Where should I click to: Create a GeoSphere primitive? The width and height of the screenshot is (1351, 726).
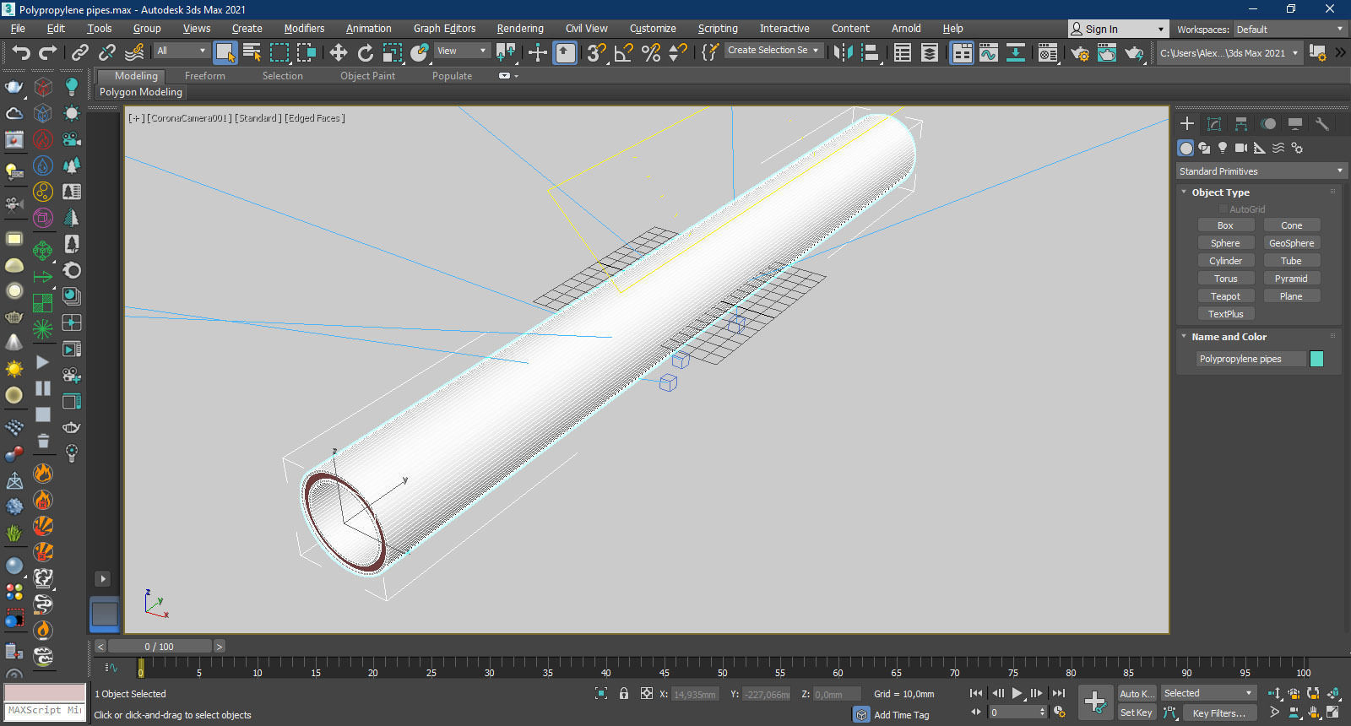(x=1291, y=243)
